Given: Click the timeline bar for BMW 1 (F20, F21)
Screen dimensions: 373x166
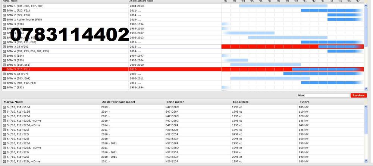Looking at the screenshot, I should 332,10.
